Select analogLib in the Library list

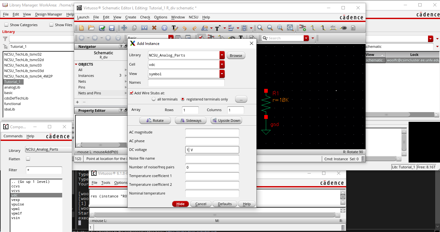(12, 87)
